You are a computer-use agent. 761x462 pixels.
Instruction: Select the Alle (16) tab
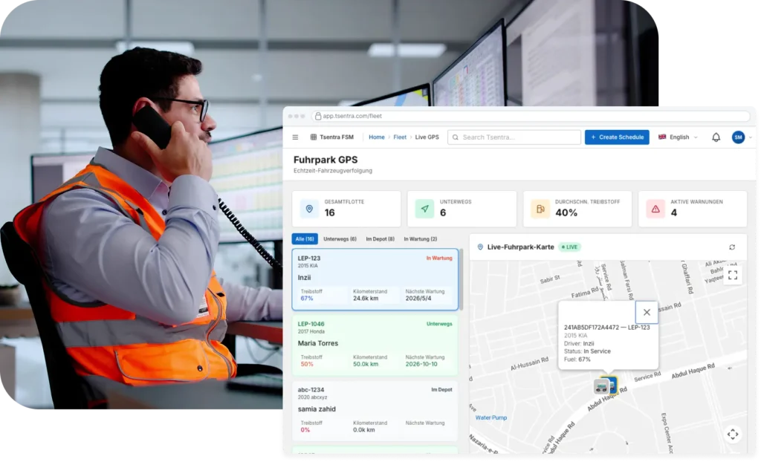pyautogui.click(x=305, y=238)
